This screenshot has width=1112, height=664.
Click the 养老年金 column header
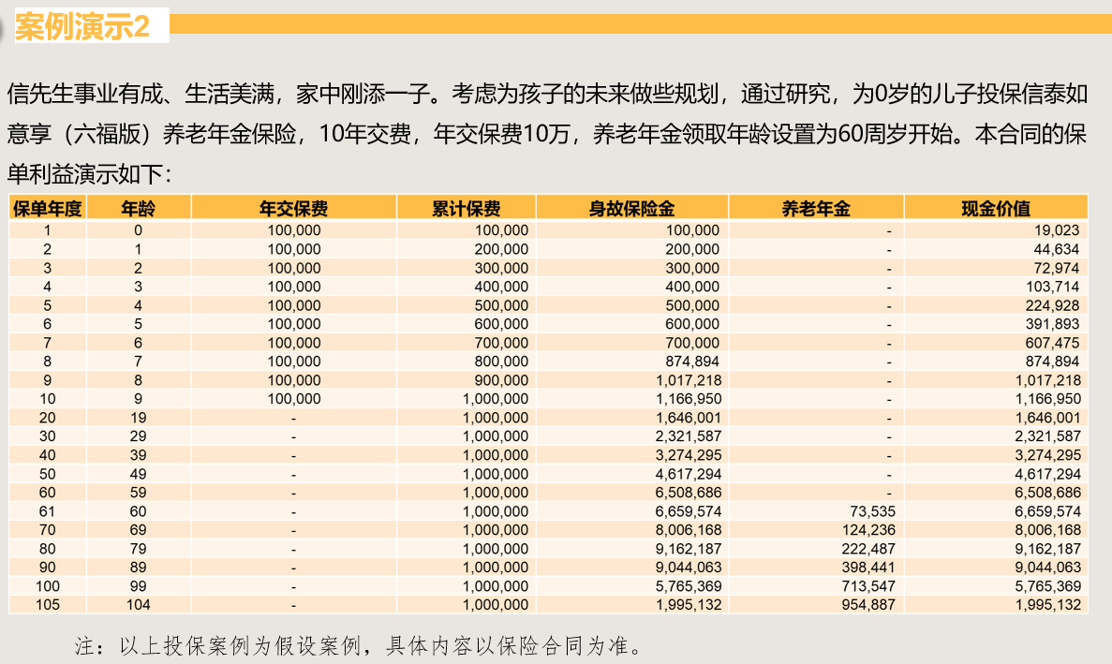(x=816, y=208)
